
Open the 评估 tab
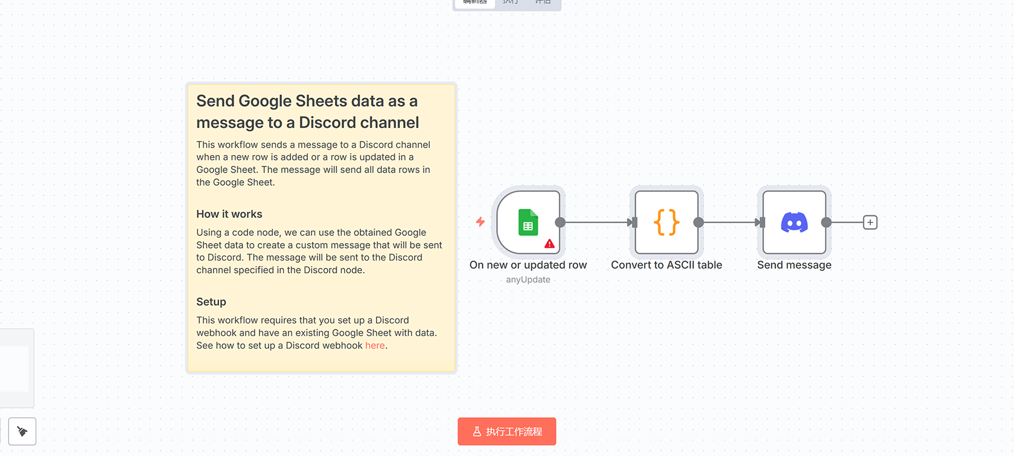[x=543, y=2]
